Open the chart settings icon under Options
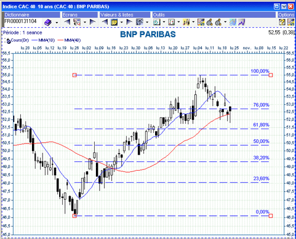The width and height of the screenshot is (296, 239). point(291,22)
